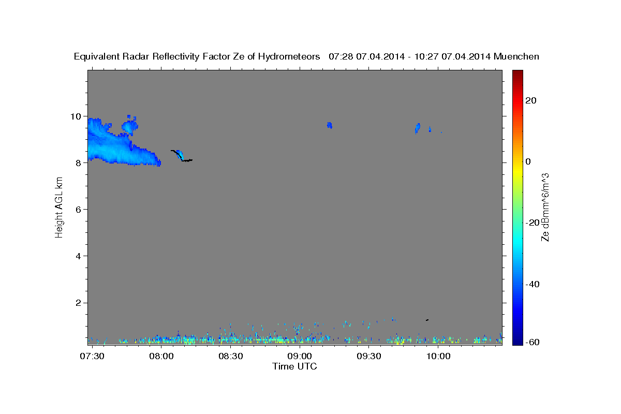Click the colorbar tick label '-60'
This screenshot has height=414, width=621.
pyautogui.click(x=532, y=342)
